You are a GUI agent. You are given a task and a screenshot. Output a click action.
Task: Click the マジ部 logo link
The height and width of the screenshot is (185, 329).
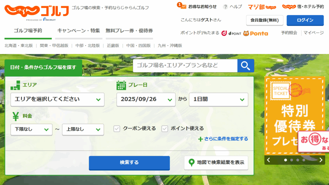262,6
